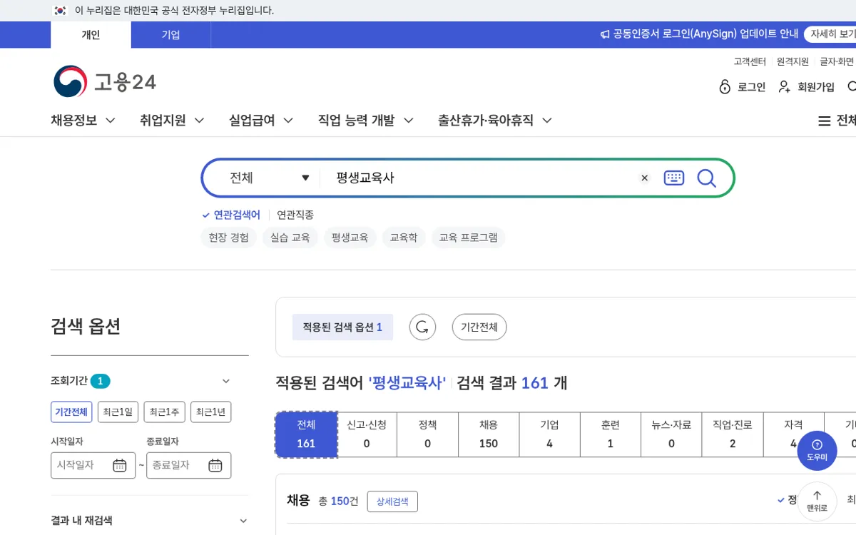Click the 시작일자 date input
The height and width of the screenshot is (535, 856).
click(x=93, y=465)
